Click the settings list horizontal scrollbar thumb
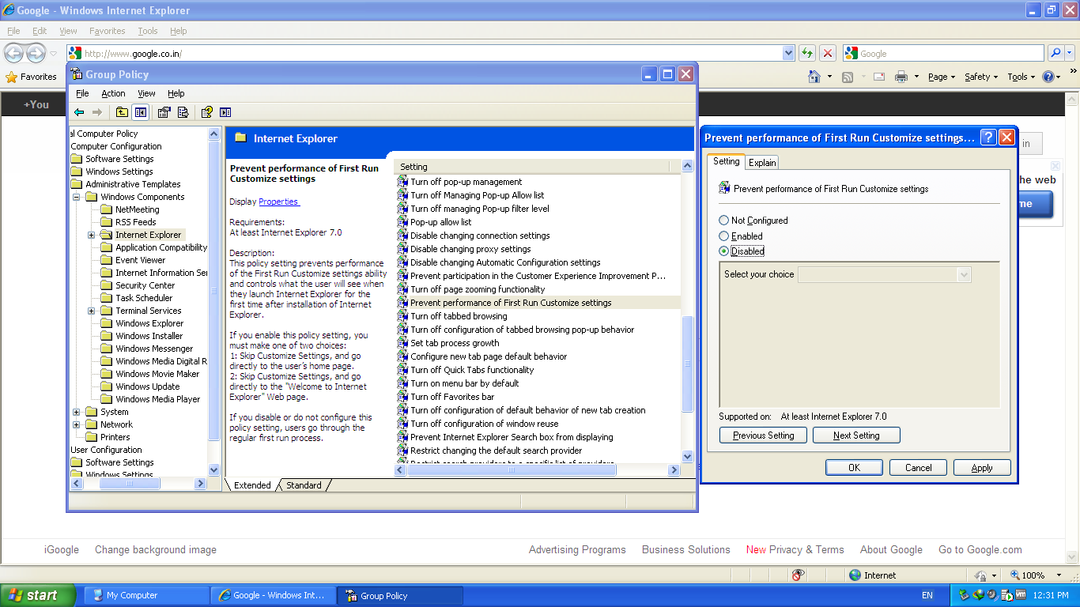The height and width of the screenshot is (607, 1080). pyautogui.click(x=512, y=469)
